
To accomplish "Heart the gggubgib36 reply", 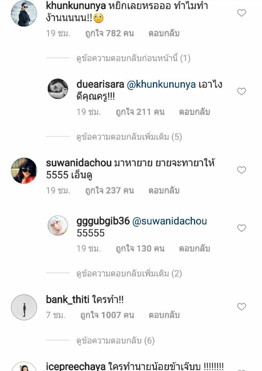I will click(241, 228).
